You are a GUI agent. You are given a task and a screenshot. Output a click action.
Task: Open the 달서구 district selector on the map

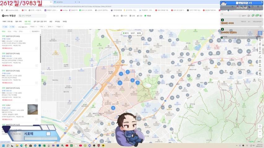point(133,33)
